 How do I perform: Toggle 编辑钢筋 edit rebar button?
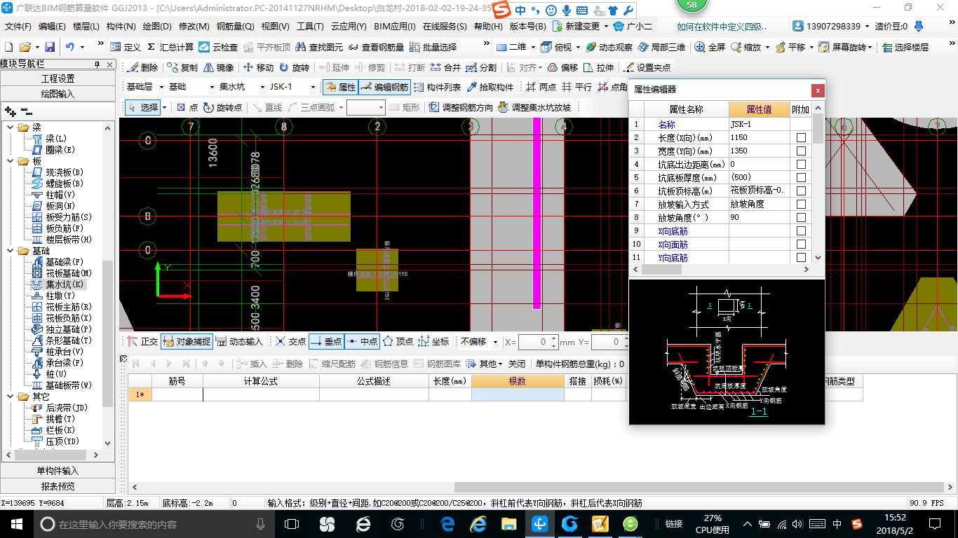[x=384, y=88]
